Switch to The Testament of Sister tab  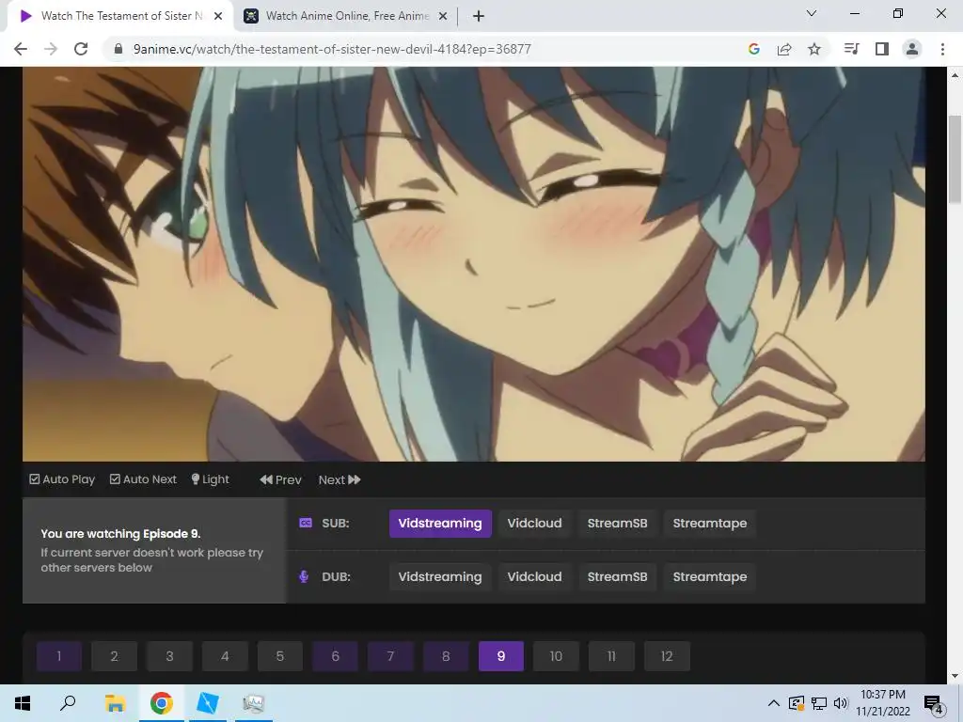point(119,16)
